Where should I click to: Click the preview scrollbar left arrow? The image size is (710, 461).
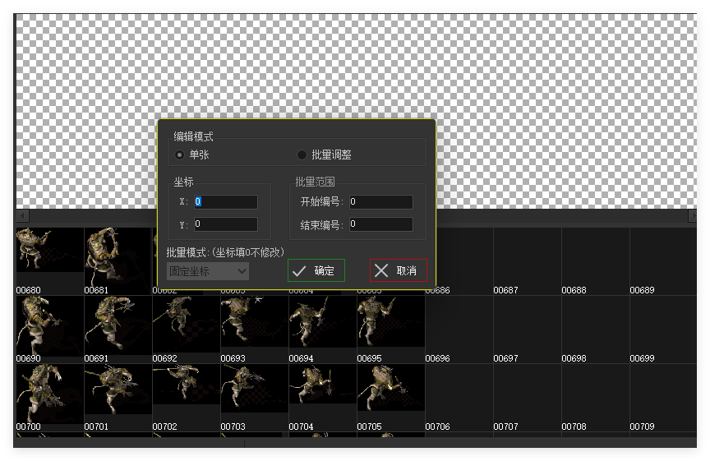click(x=22, y=216)
